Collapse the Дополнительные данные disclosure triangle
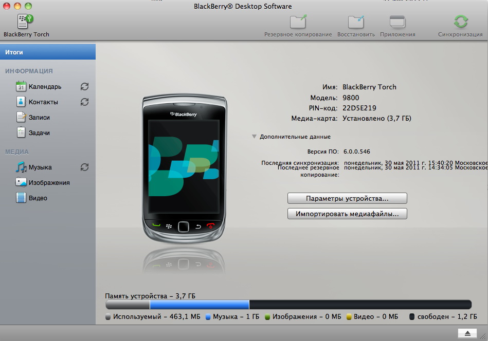Image resolution: width=488 pixels, height=341 pixels. click(254, 137)
